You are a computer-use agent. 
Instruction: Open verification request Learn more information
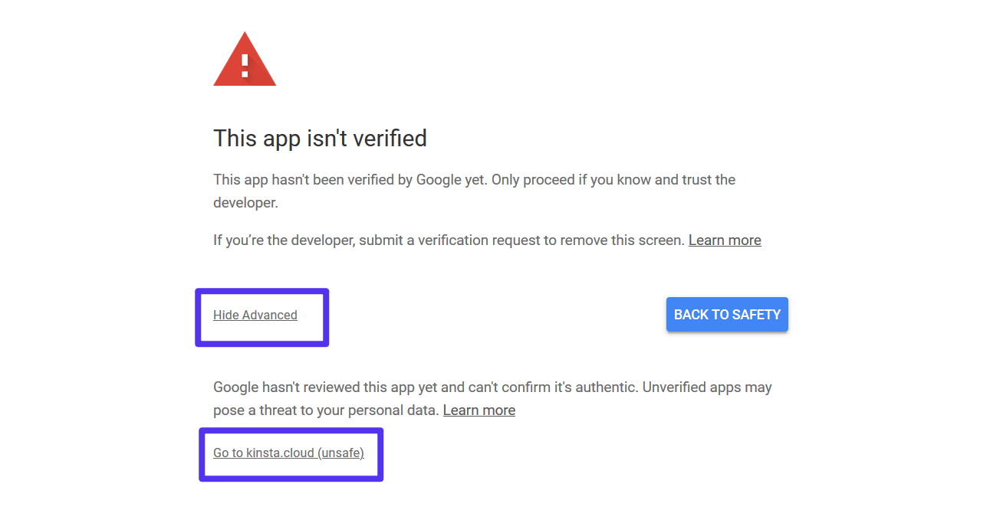[x=724, y=240]
